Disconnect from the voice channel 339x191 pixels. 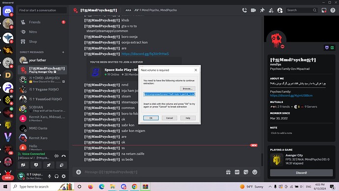click(x=63, y=156)
